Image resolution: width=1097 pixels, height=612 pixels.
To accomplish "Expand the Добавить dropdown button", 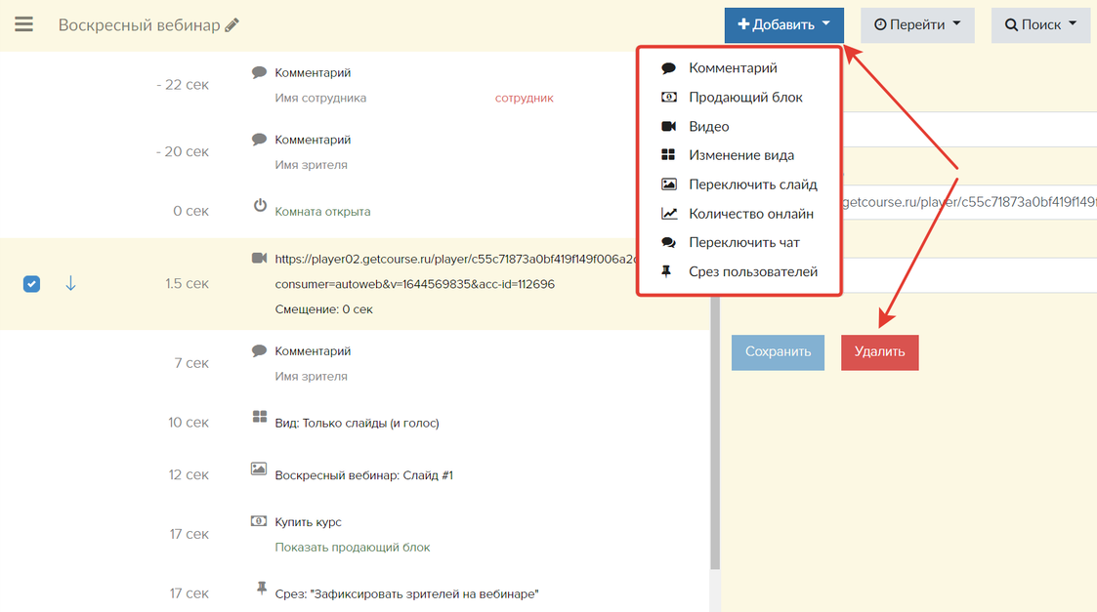I will point(783,24).
